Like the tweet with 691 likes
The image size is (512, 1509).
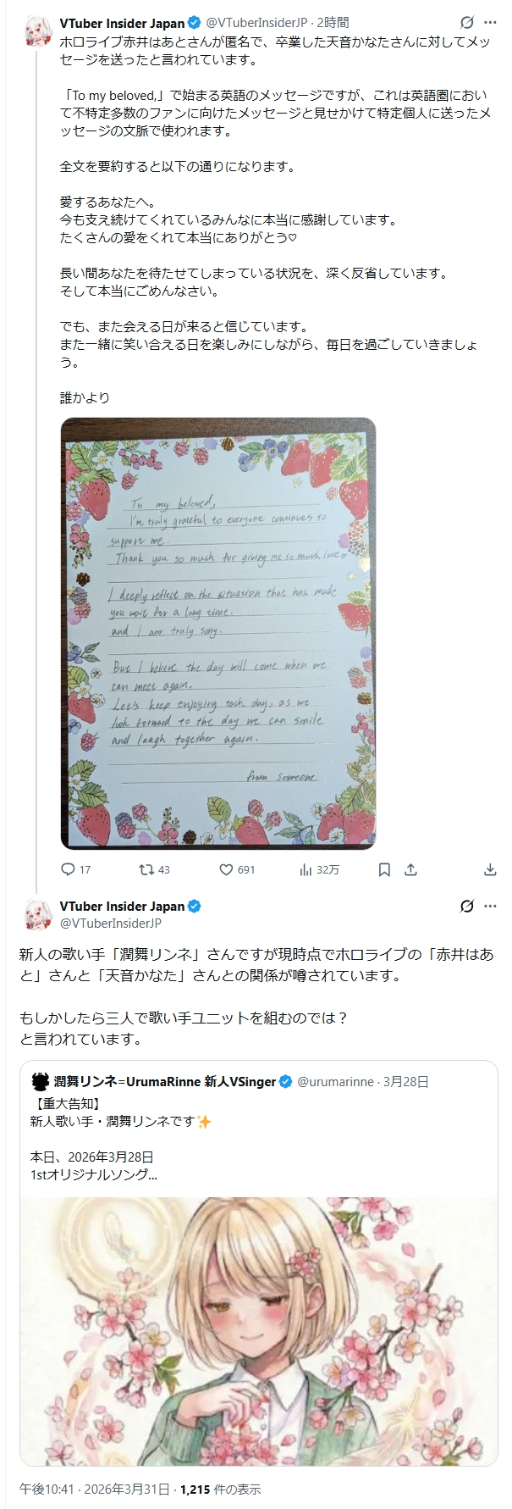point(226,869)
